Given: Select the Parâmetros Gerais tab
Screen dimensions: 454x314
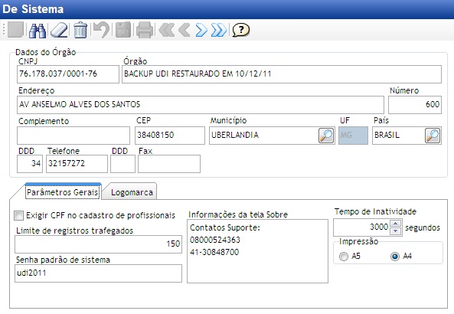Looking at the screenshot, I should click(x=62, y=192).
